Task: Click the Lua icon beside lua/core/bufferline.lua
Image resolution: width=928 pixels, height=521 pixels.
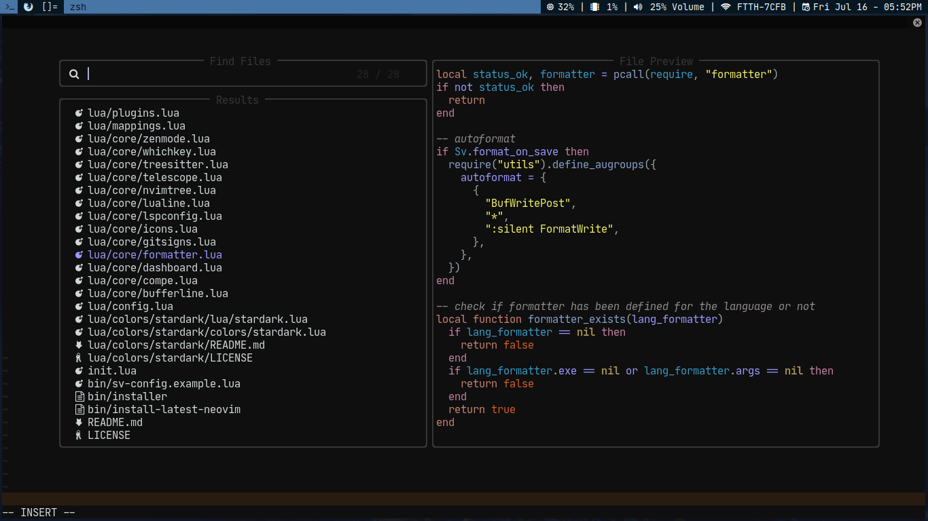Action: point(79,294)
